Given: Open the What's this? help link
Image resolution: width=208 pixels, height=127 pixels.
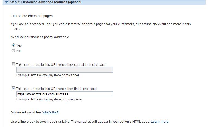Looking at the screenshot, I should click(x=50, y=112).
